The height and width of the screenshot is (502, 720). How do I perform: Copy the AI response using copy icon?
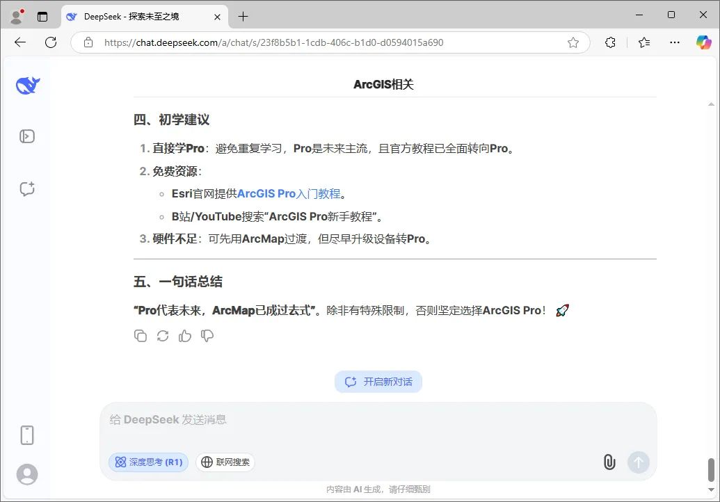click(x=141, y=336)
